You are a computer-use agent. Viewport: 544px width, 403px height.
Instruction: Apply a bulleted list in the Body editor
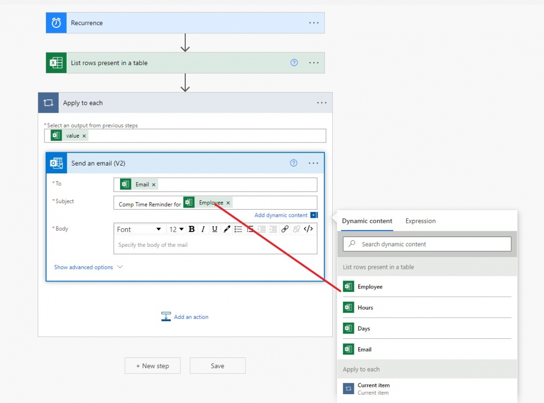pos(238,229)
